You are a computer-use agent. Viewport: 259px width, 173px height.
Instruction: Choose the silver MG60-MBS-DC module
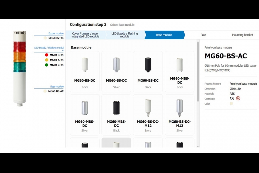pos(84,115)
